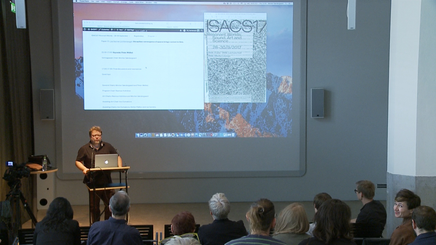Open the Calendar icon in the Dock
Image resolution: width=436 pixels, height=245 pixels.
[x=157, y=135]
